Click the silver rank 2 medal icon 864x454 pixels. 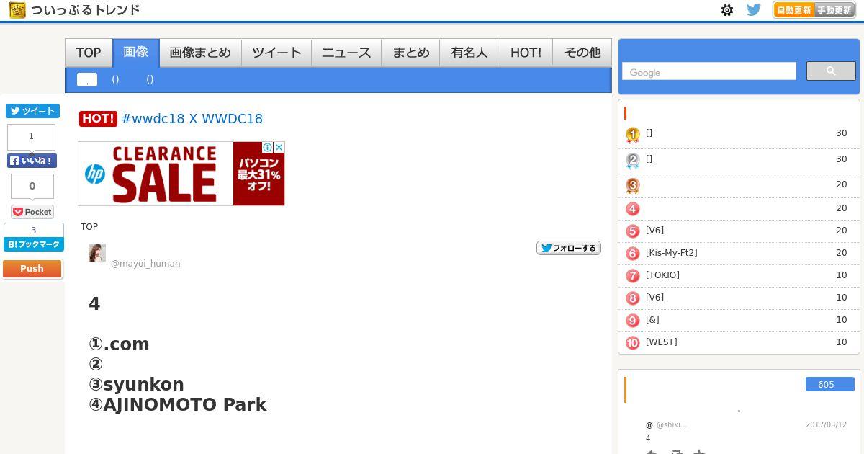tap(633, 161)
